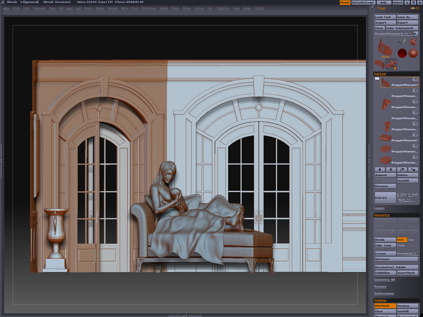Expand right tray divider arrows
This screenshot has width=423, height=317.
[x=369, y=160]
